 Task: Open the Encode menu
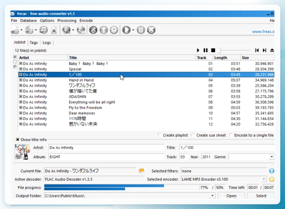tap(86, 20)
